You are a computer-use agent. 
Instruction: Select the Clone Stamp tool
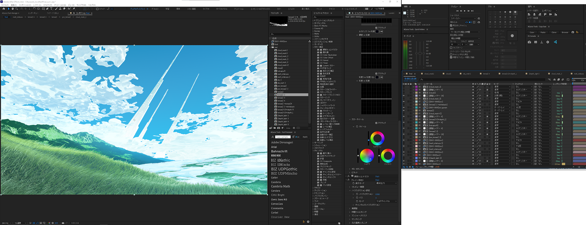pyautogui.click(x=60, y=9)
